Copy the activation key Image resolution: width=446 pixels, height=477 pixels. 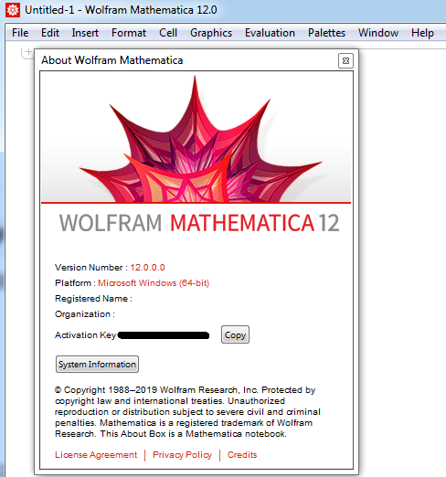coord(235,334)
